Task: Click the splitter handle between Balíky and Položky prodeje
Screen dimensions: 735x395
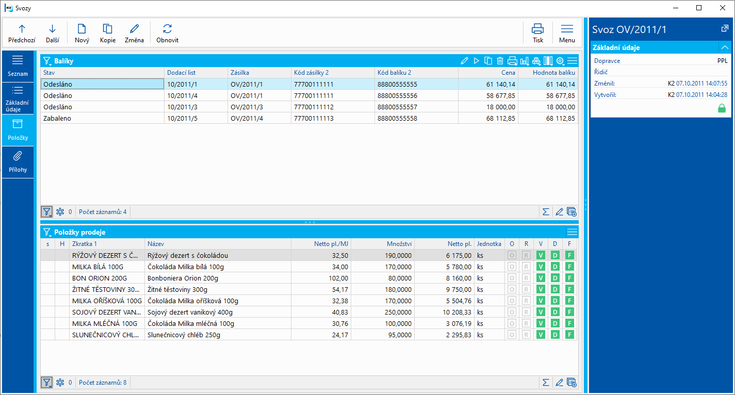Action: pyautogui.click(x=309, y=222)
